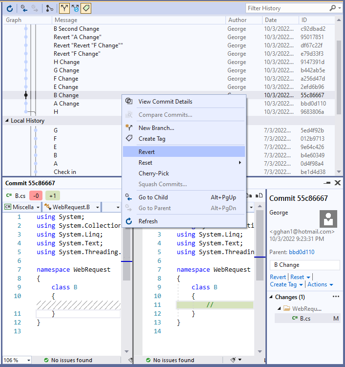The height and width of the screenshot is (367, 345).
Task: Click the left code pane scroll-down arrow
Action: point(127,351)
